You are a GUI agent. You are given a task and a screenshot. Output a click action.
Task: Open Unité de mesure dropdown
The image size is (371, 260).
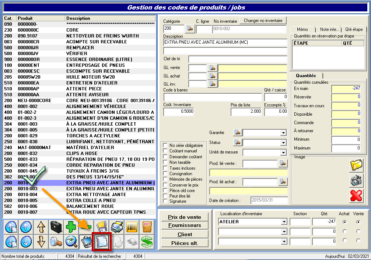point(283,153)
